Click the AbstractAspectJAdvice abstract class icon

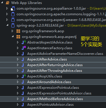24,42
